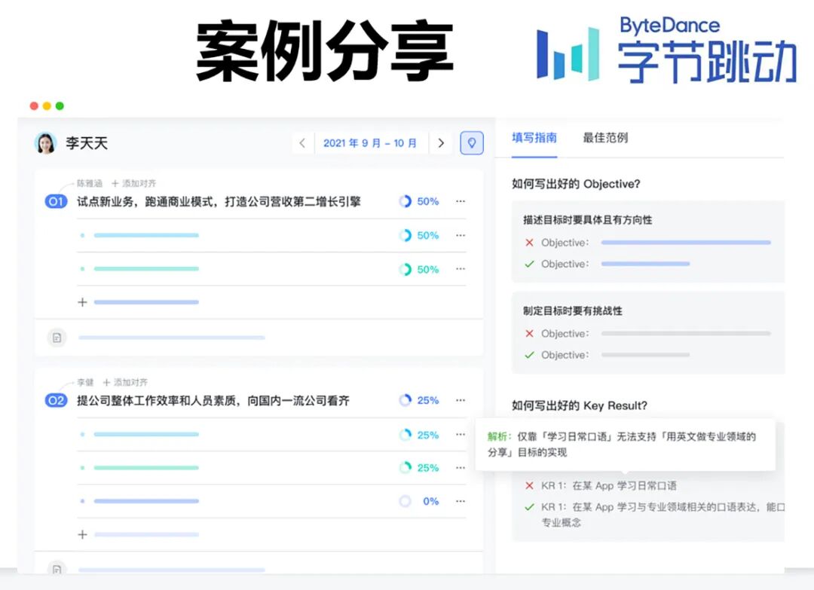
Task: Click heading 如何写出好的 Key Result?
Action: (x=580, y=406)
